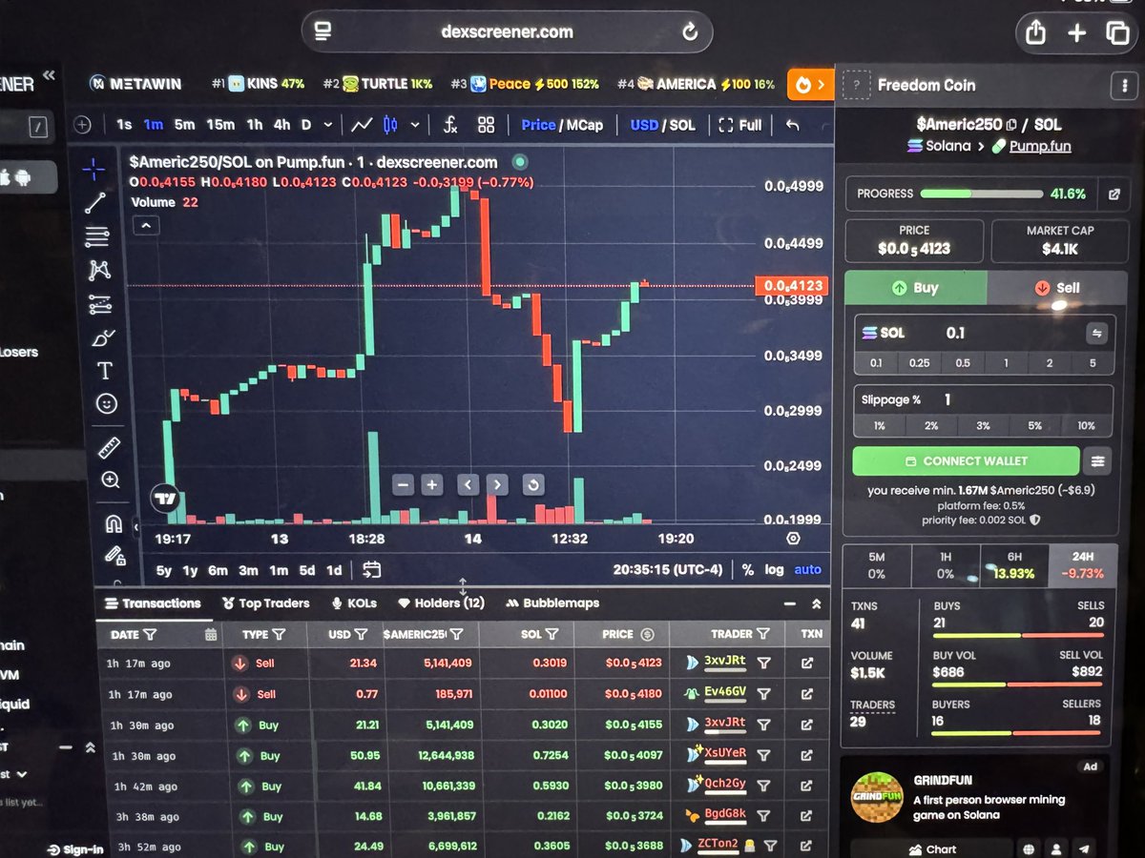Screen dimensions: 1145x858
Task: Switch to MCap display
Action: pos(584,125)
